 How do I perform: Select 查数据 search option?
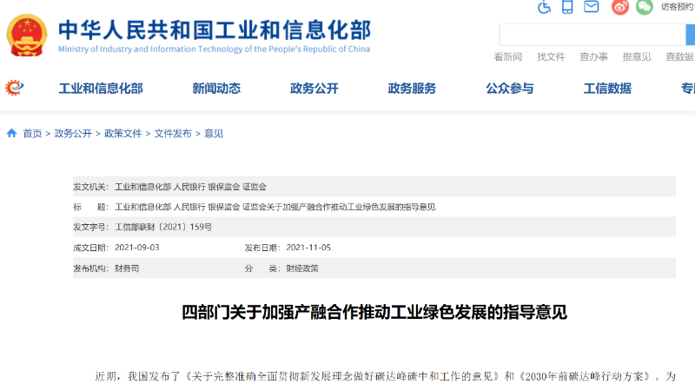(680, 56)
